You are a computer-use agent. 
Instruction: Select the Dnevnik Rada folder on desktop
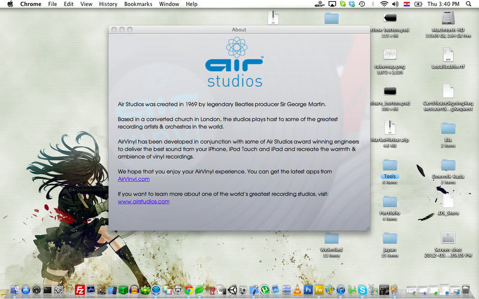click(448, 166)
